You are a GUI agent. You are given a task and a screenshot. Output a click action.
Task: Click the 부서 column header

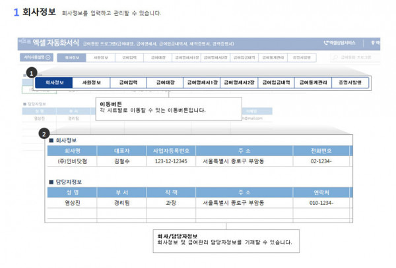(x=121, y=192)
